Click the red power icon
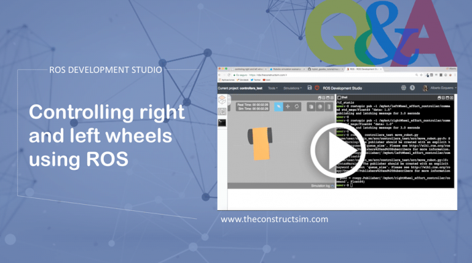 [317, 88]
